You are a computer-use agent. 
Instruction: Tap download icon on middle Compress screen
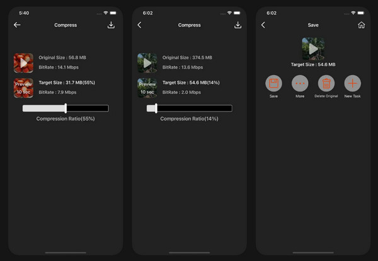[x=238, y=25]
